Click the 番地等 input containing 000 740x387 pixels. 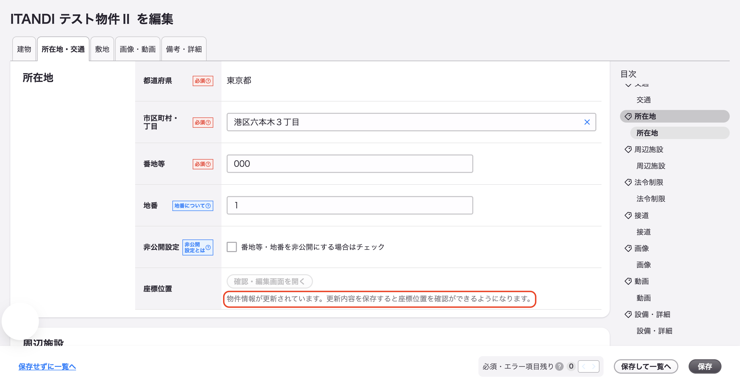coord(350,164)
